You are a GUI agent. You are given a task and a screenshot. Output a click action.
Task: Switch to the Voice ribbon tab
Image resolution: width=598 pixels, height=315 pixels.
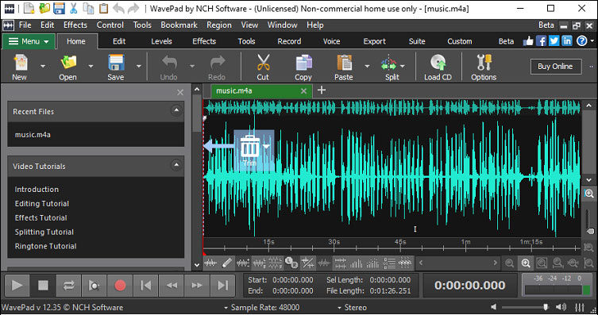coord(331,41)
